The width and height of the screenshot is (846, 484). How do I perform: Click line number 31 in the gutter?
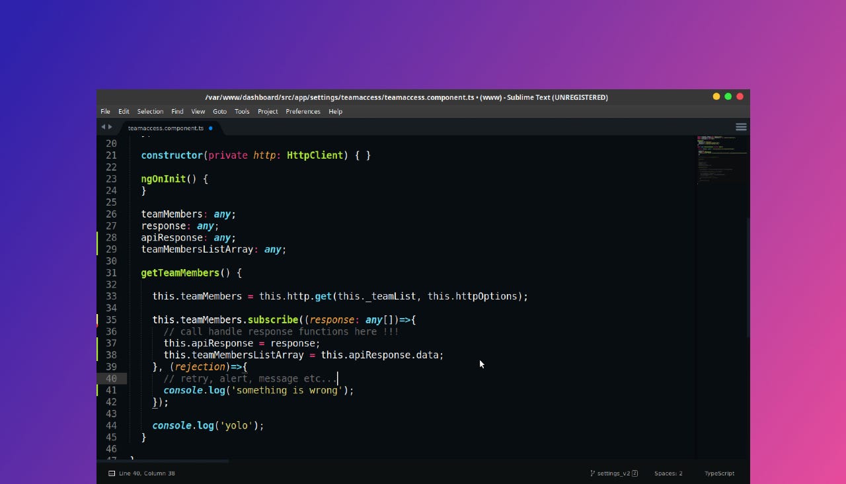(x=111, y=273)
